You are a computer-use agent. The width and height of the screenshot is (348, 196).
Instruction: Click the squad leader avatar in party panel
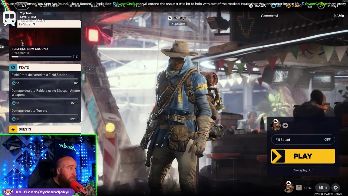pos(276,125)
